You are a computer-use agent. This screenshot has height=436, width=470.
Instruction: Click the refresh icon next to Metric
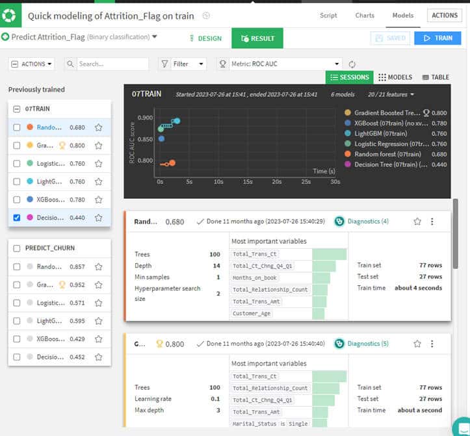pos(352,64)
